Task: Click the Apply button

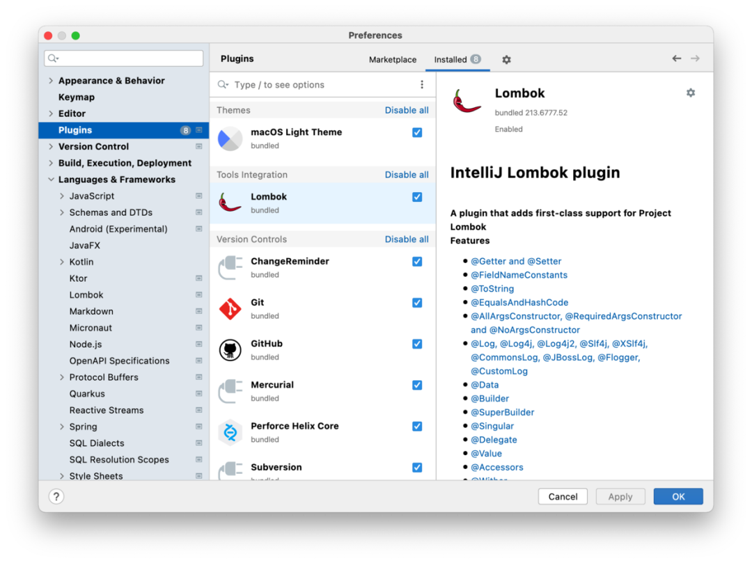Action: pos(620,497)
